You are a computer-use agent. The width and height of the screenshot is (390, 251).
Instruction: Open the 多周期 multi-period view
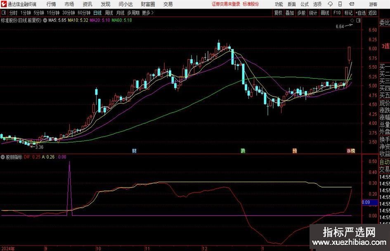click(x=133, y=13)
